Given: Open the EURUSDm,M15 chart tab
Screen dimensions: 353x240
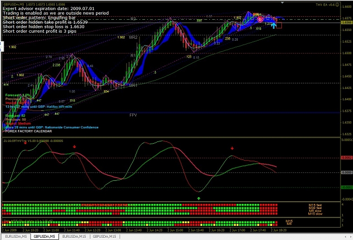Looking at the screenshot, I should [74, 237].
